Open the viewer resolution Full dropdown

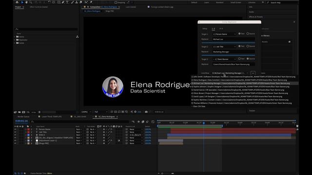pos(101,112)
